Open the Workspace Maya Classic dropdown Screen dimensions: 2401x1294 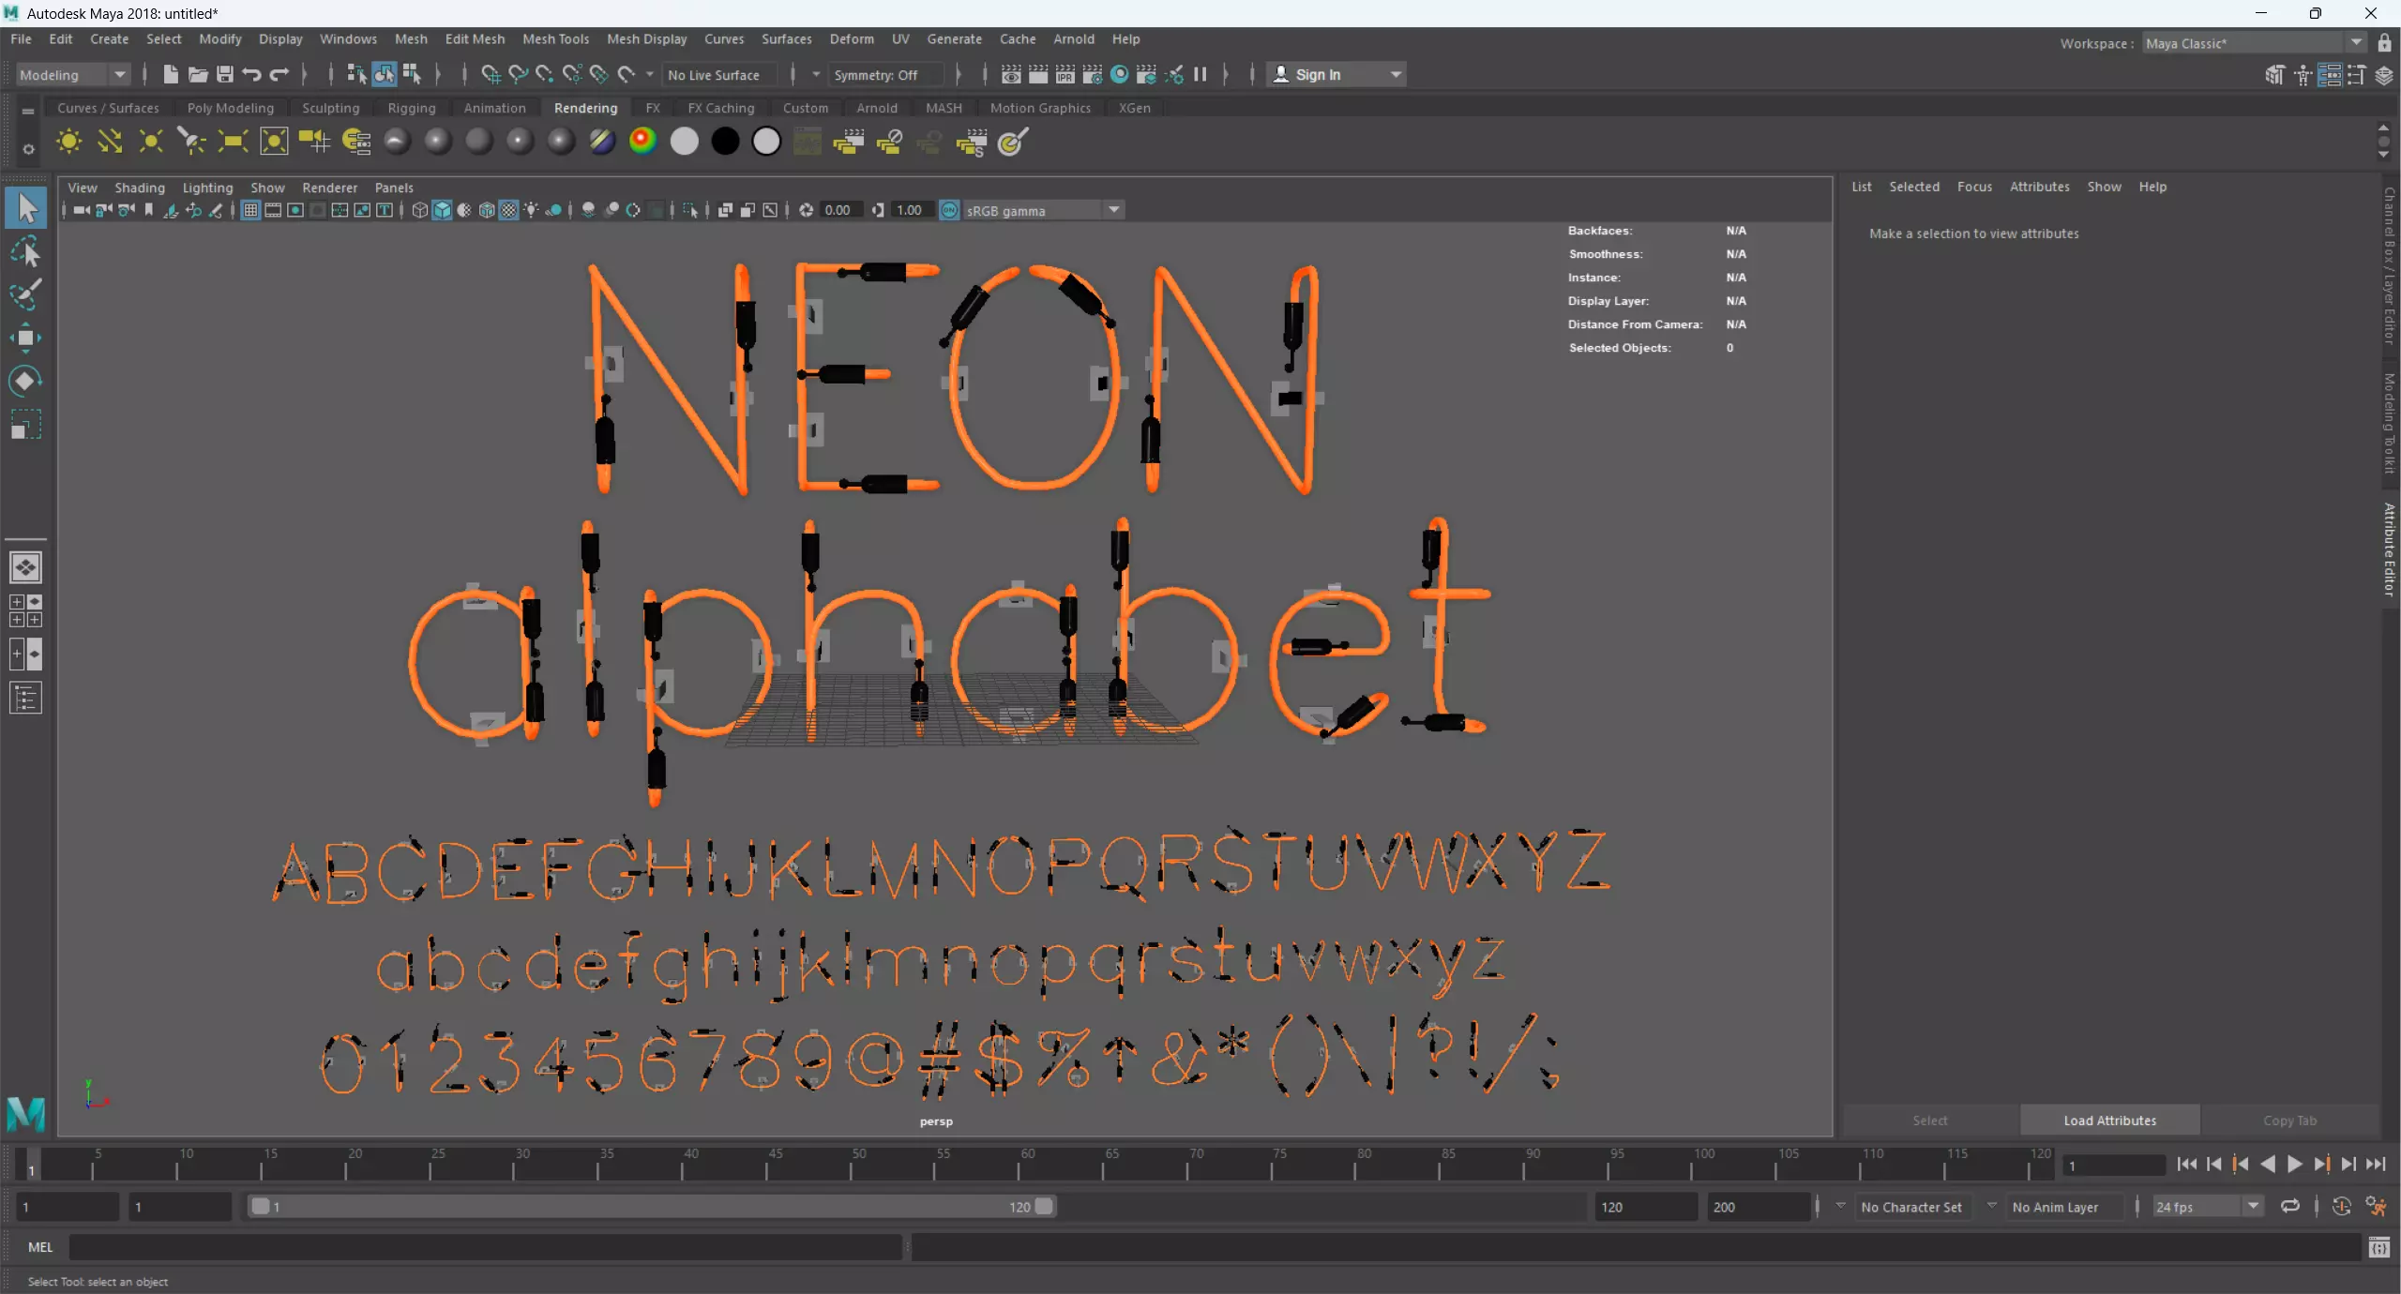click(2254, 43)
